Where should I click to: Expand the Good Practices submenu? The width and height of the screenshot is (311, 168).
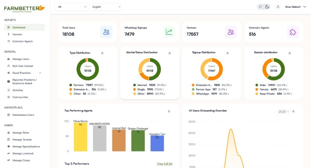pos(40,73)
